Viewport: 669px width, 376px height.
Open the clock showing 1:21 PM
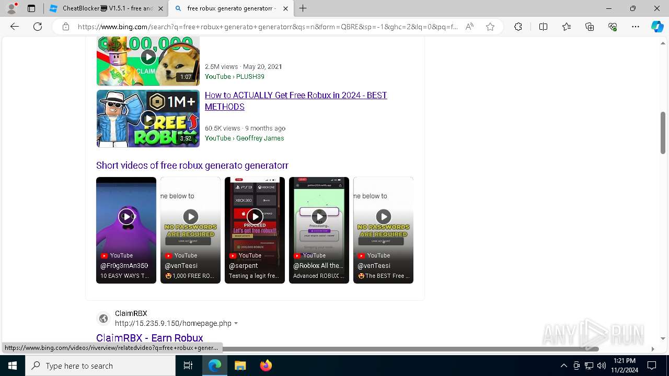[x=624, y=366]
